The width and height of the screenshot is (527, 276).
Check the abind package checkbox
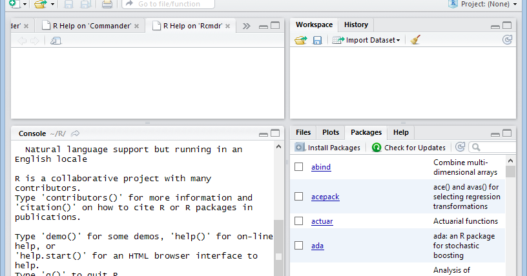tap(299, 167)
